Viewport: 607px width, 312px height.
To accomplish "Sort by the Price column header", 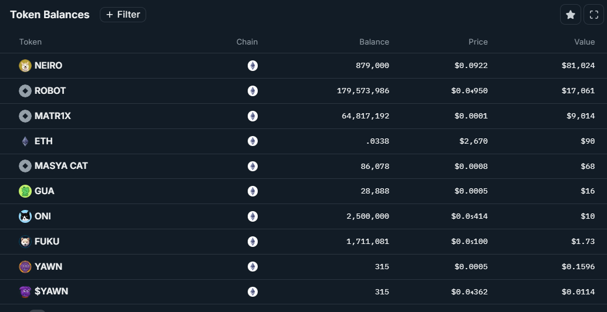I will click(478, 42).
